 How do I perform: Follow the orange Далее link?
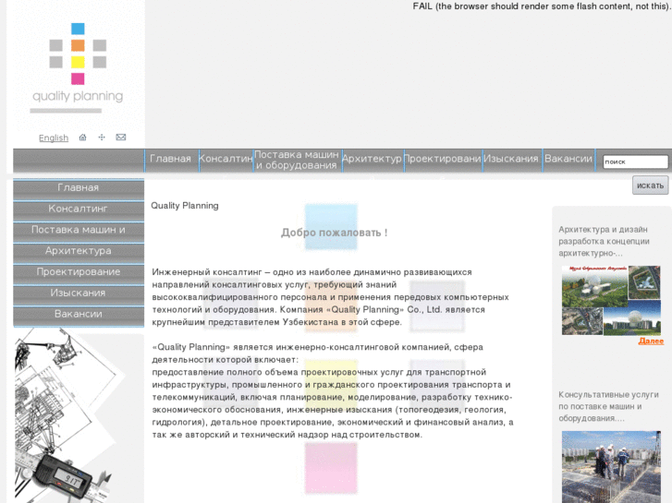pyautogui.click(x=651, y=341)
